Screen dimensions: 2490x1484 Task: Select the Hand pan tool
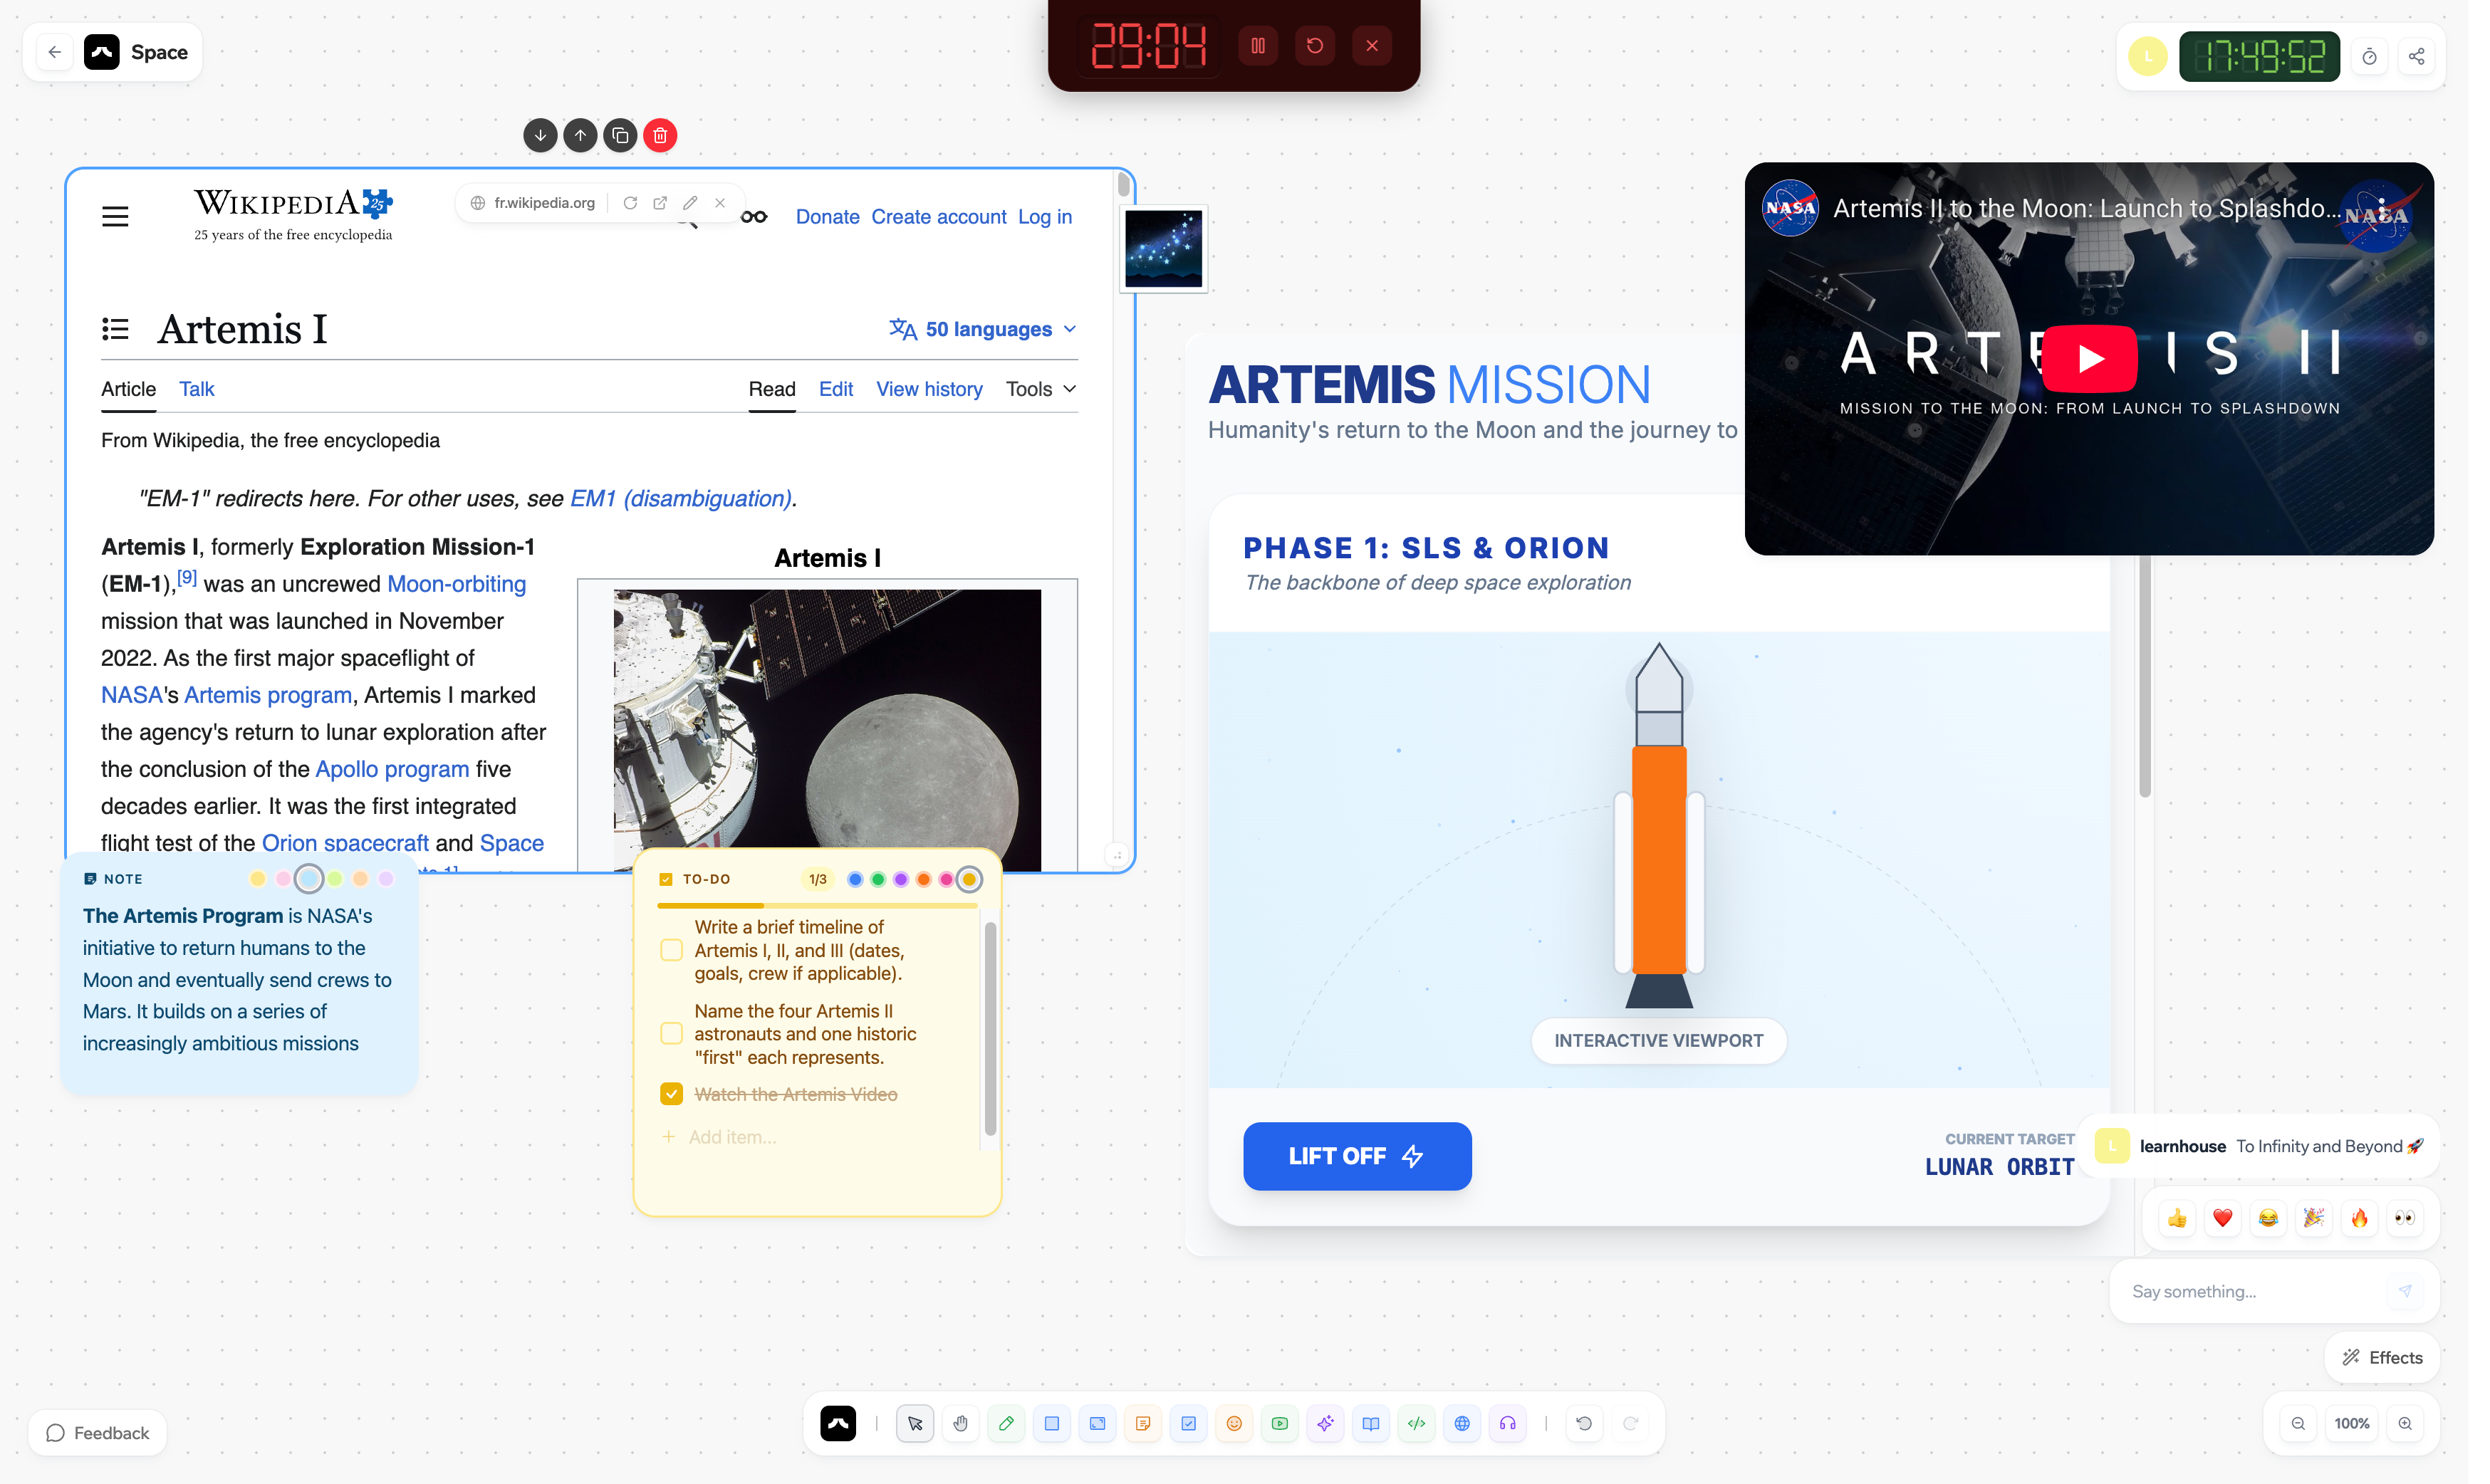(x=961, y=1423)
